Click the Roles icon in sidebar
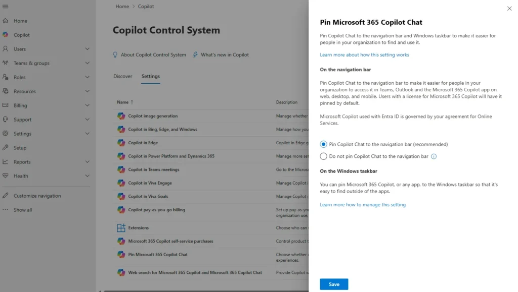Viewport: 518px width, 292px height. coord(5,77)
